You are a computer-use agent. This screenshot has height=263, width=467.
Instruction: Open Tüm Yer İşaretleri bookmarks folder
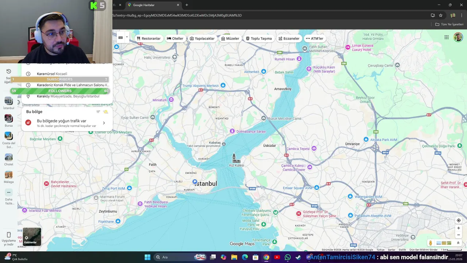coord(449,24)
